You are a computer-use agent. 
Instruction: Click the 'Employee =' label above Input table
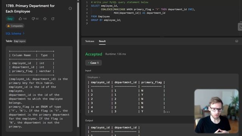pos(94,77)
